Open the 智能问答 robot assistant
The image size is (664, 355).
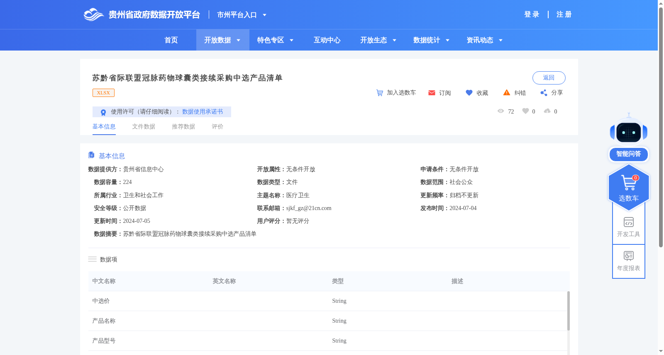tap(629, 137)
